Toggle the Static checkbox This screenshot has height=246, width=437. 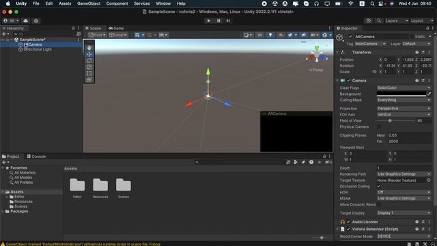coord(411,36)
